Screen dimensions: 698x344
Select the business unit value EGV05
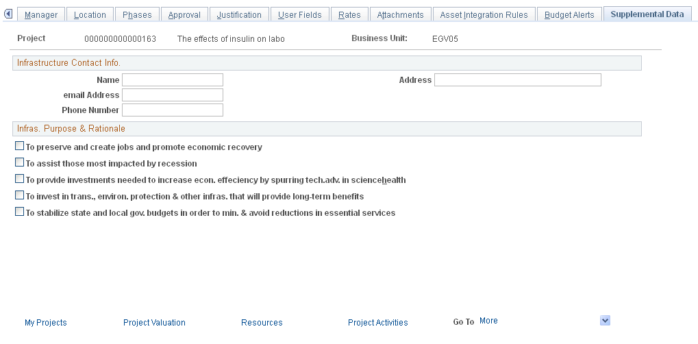445,39
